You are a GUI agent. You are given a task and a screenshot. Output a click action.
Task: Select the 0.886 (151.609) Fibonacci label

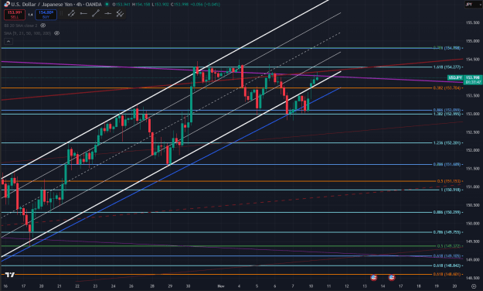pyautogui.click(x=447, y=165)
